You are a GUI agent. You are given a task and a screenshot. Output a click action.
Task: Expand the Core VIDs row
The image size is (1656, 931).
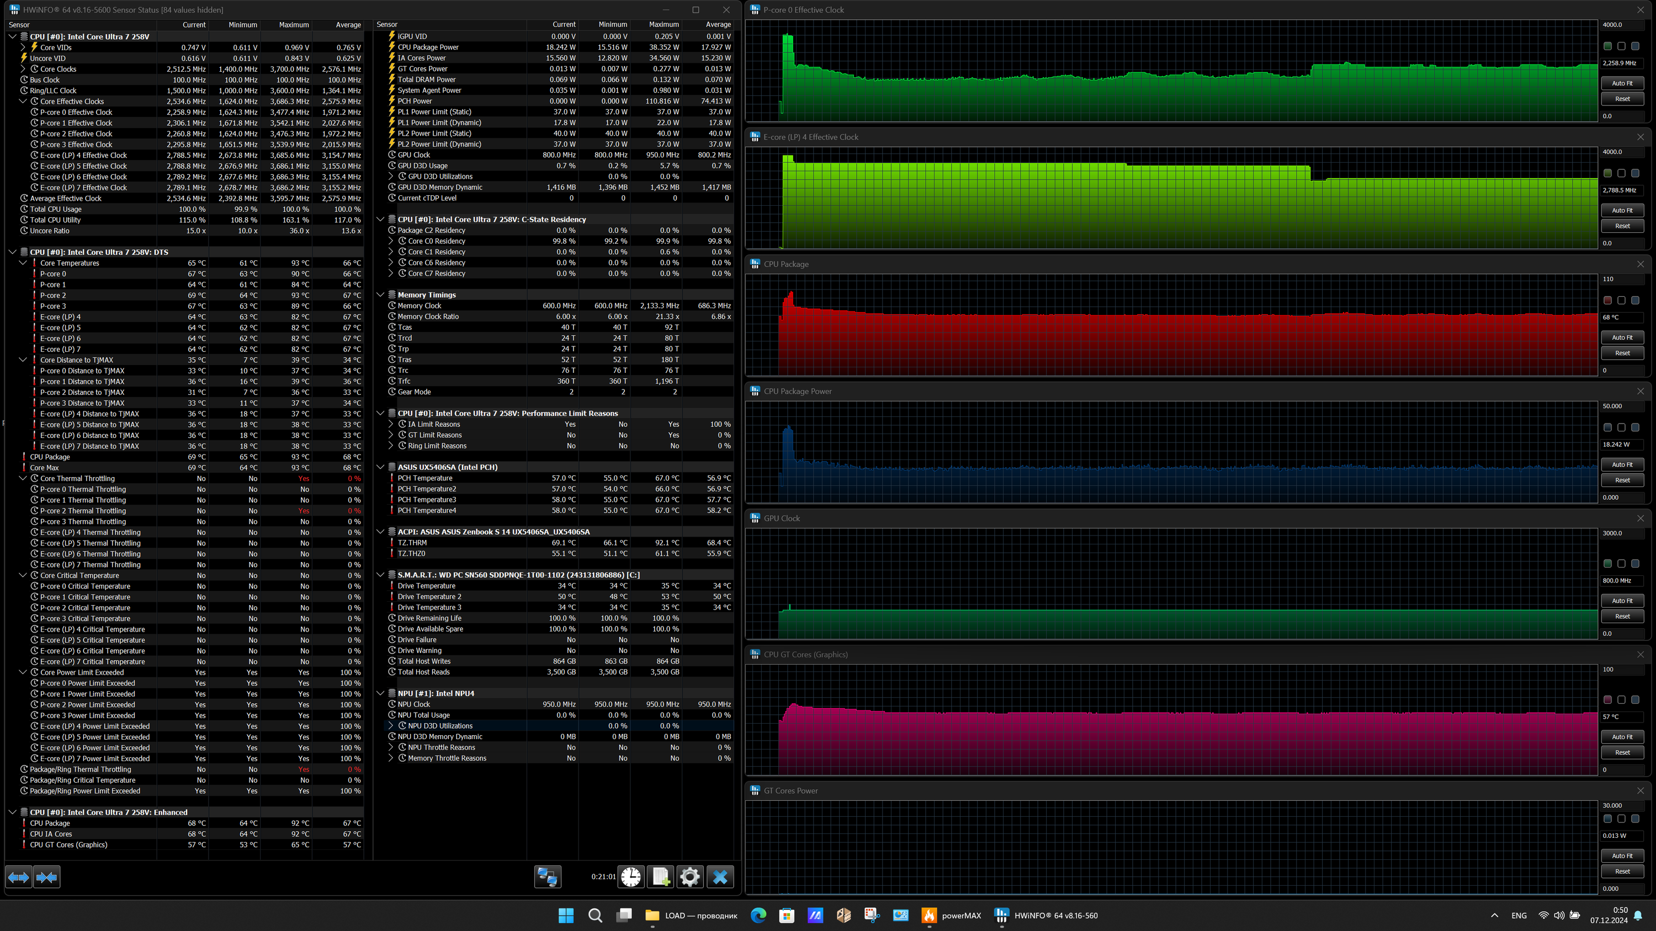23,47
